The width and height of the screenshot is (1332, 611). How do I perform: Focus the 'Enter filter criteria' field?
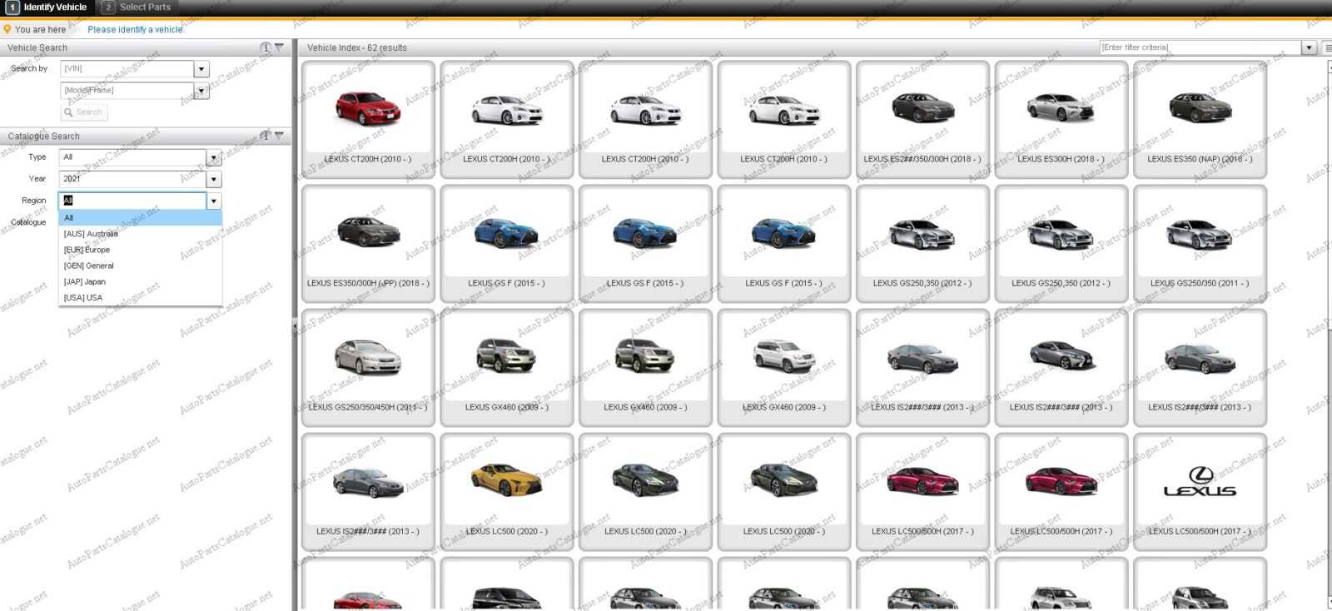point(1200,47)
